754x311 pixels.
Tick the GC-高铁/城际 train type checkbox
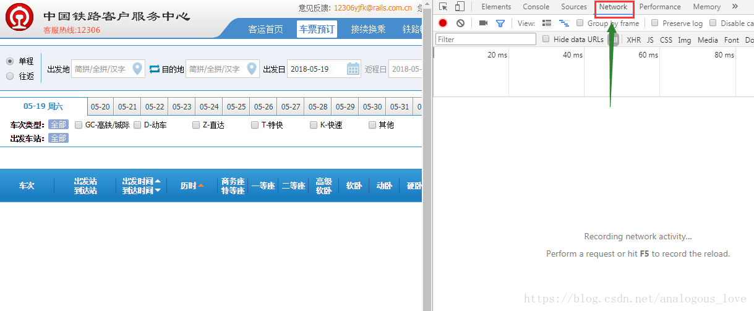(79, 125)
